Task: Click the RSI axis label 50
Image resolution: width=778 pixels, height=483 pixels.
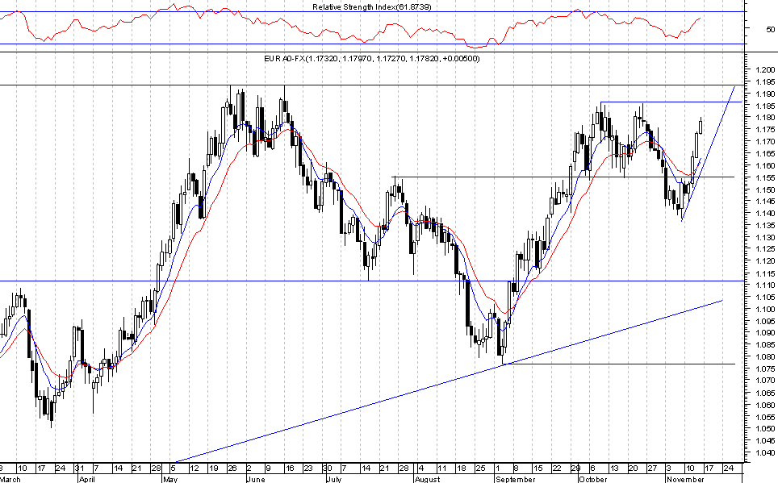Action: coord(770,29)
